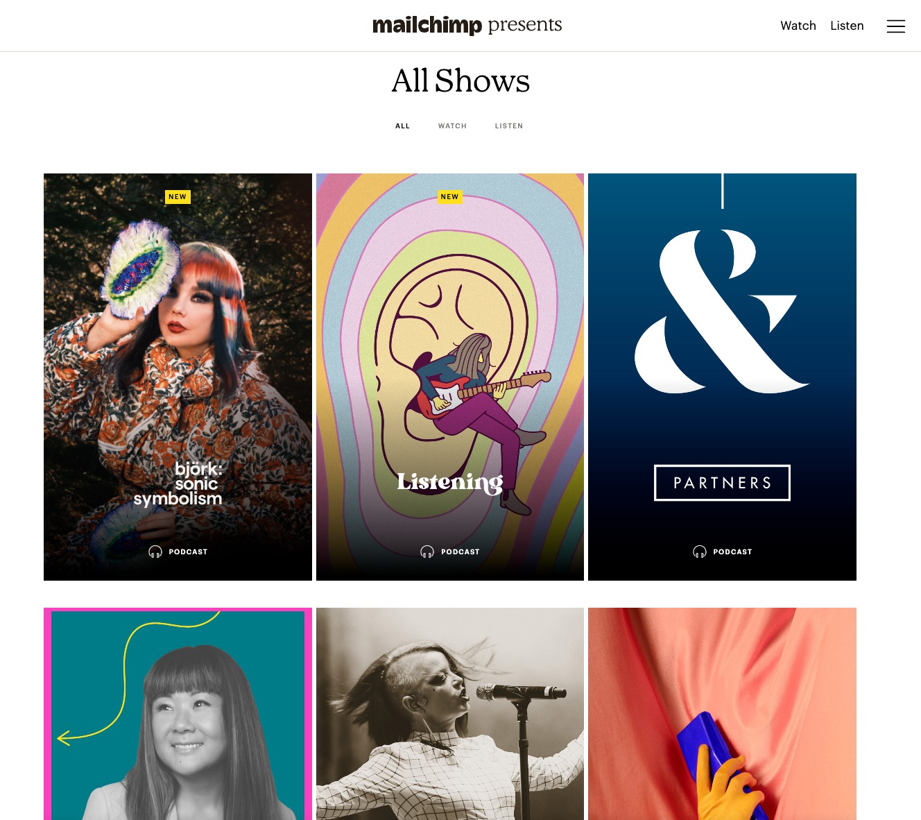The image size is (921, 820).
Task: Open the singer with microphone card
Action: point(450,714)
